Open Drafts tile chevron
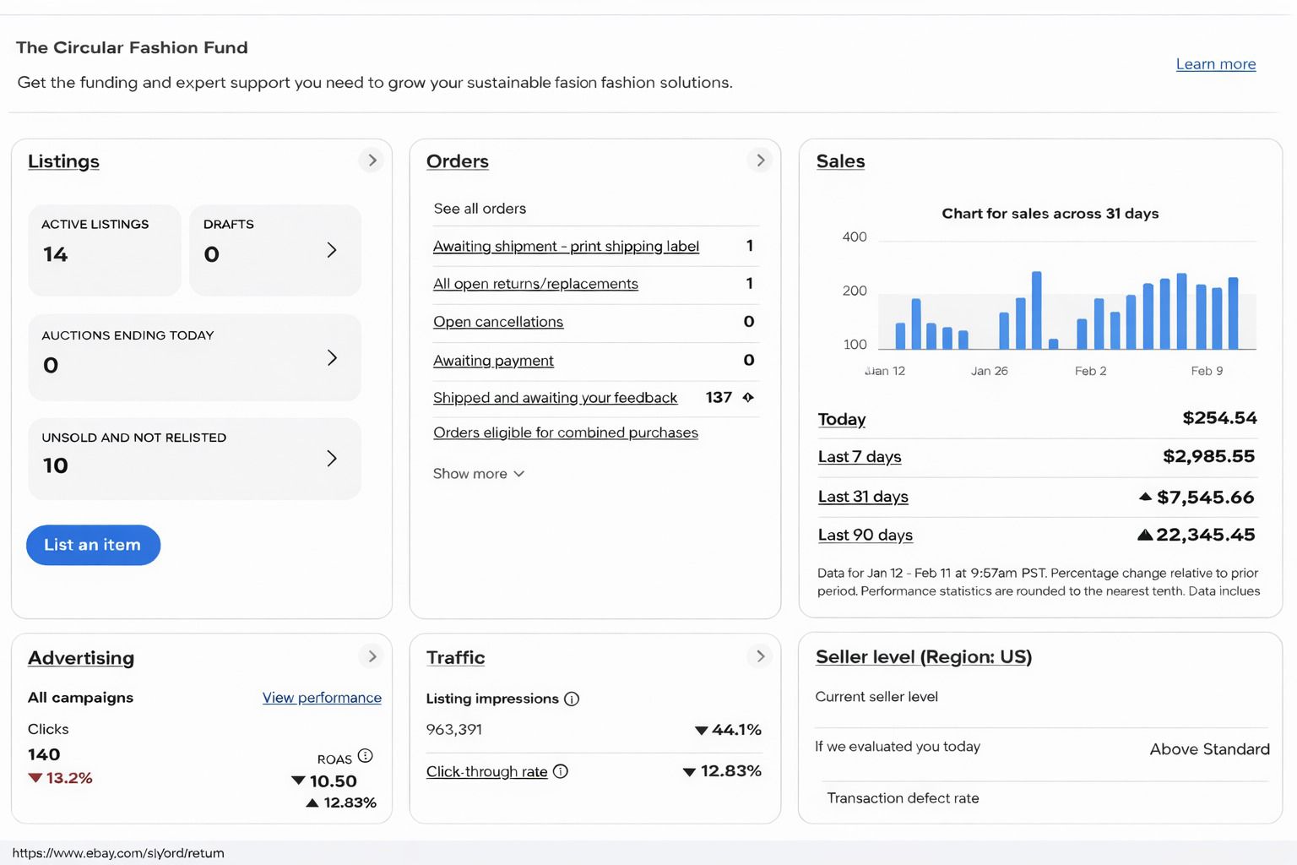Viewport: 1297px width, 865px height. [x=332, y=250]
